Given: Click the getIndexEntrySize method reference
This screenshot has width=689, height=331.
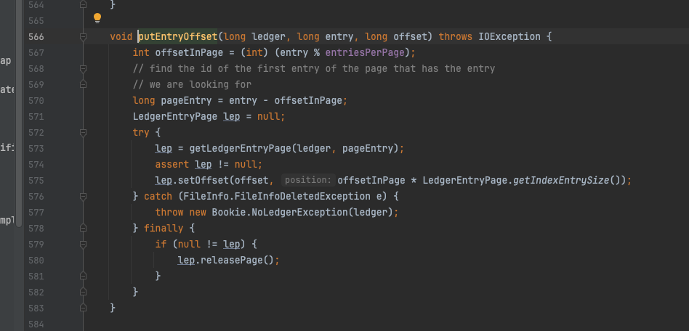Looking at the screenshot, I should click(x=561, y=181).
